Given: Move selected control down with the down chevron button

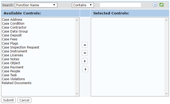Looking at the screenshot, I should coord(85,53).
